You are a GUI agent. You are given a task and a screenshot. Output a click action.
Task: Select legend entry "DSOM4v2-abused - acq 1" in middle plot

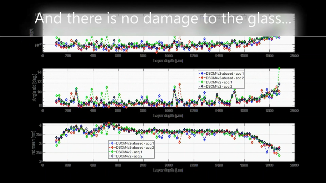pyautogui.click(x=221, y=73)
